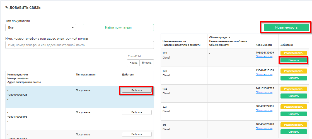Viewport: 312px width, 139px height.
Task: Go to previous page with Назад
Action: point(133,63)
